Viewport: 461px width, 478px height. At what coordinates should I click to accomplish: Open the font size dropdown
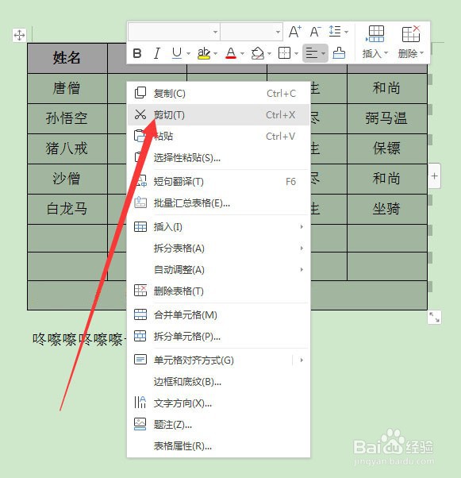tap(278, 32)
